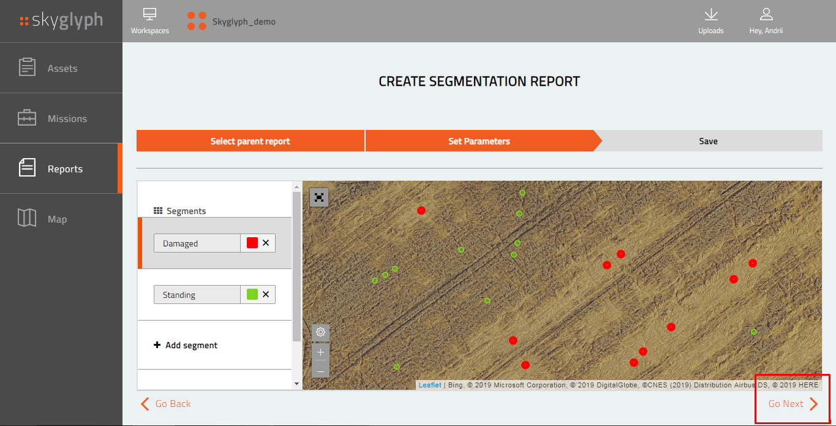Click the Uploads download icon
Viewport: 836px width, 426px height.
[710, 15]
